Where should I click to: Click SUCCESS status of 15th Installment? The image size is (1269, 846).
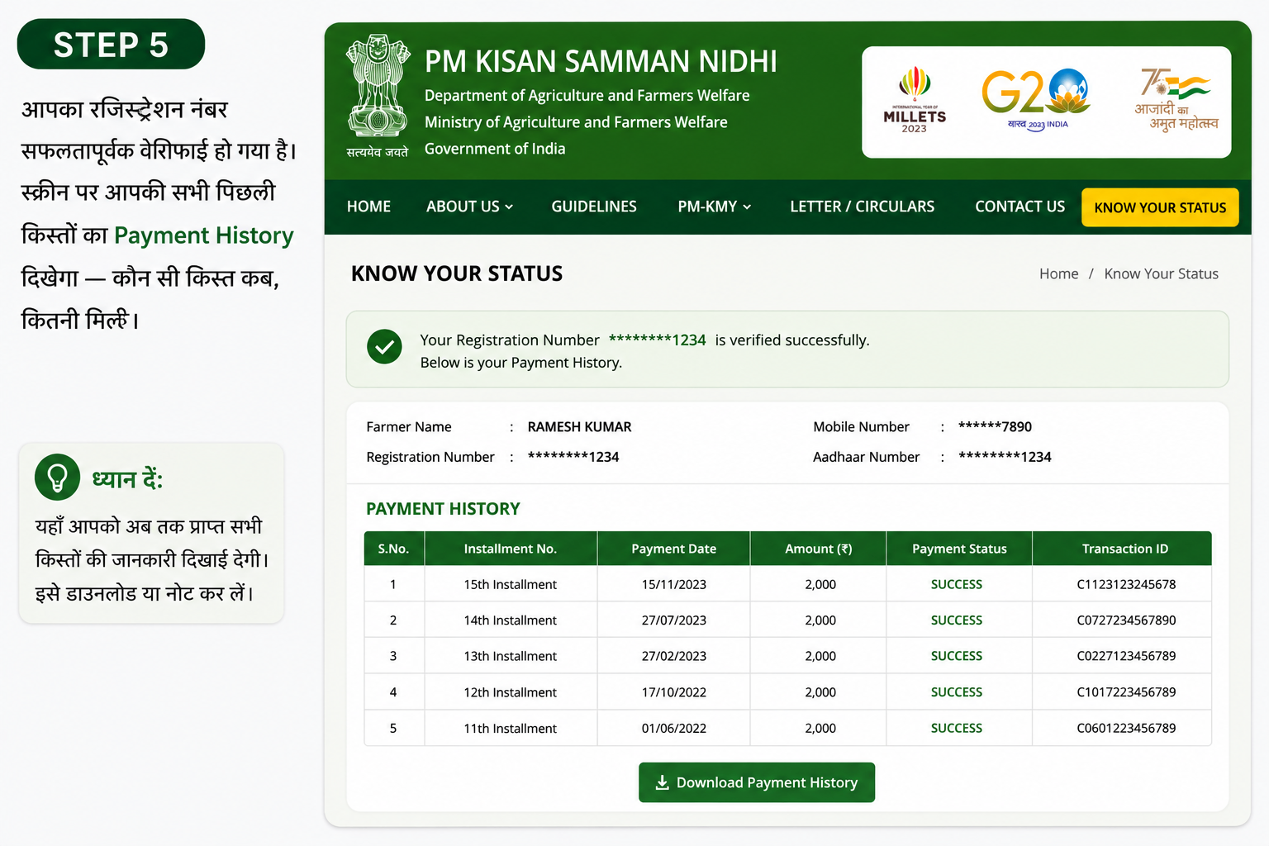[x=957, y=584]
